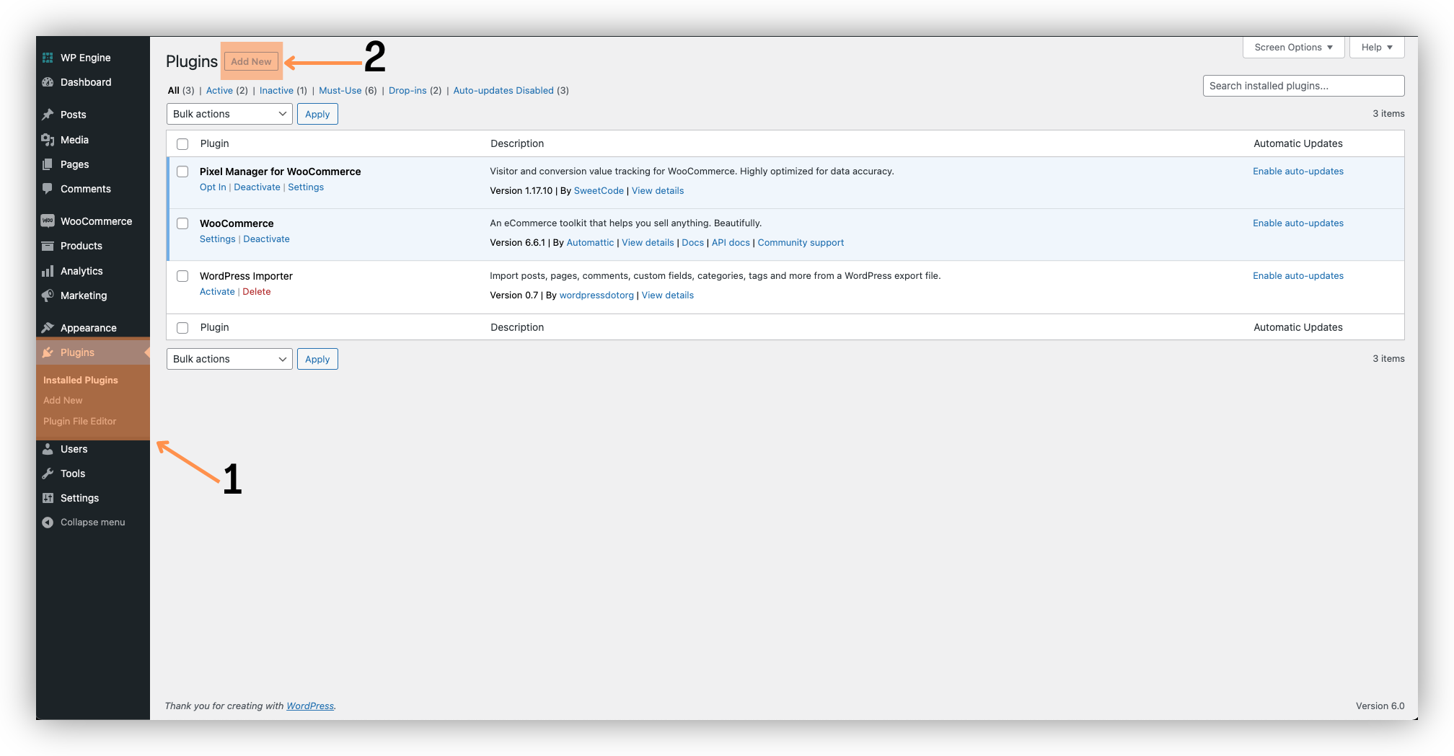Open the top Bulk actions dropdown
The width and height of the screenshot is (1454, 756).
(x=229, y=114)
